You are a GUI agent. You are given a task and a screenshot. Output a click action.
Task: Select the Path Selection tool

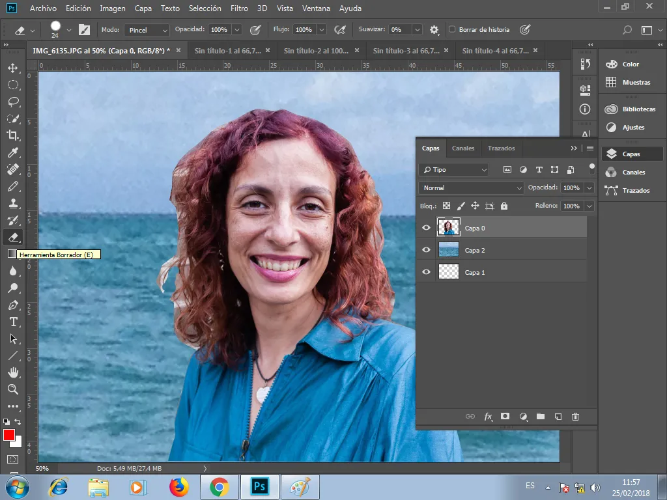pyautogui.click(x=13, y=339)
